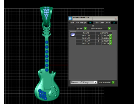
Task: Select the round diamond gem thumbnail
Action: tap(73, 34)
